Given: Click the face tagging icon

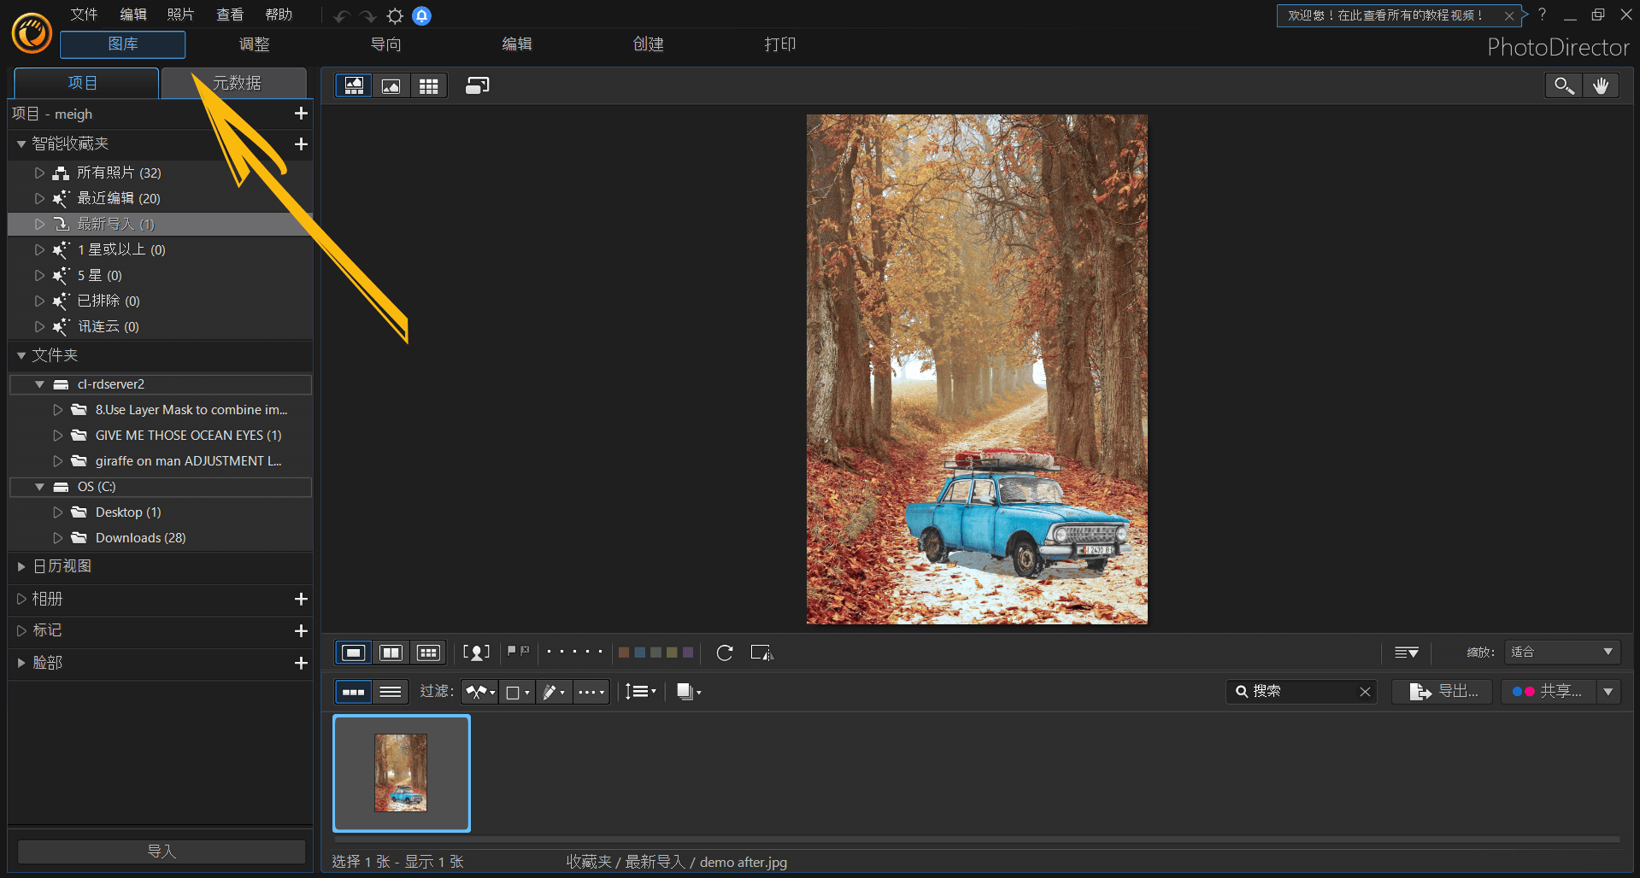Looking at the screenshot, I should click(x=476, y=653).
